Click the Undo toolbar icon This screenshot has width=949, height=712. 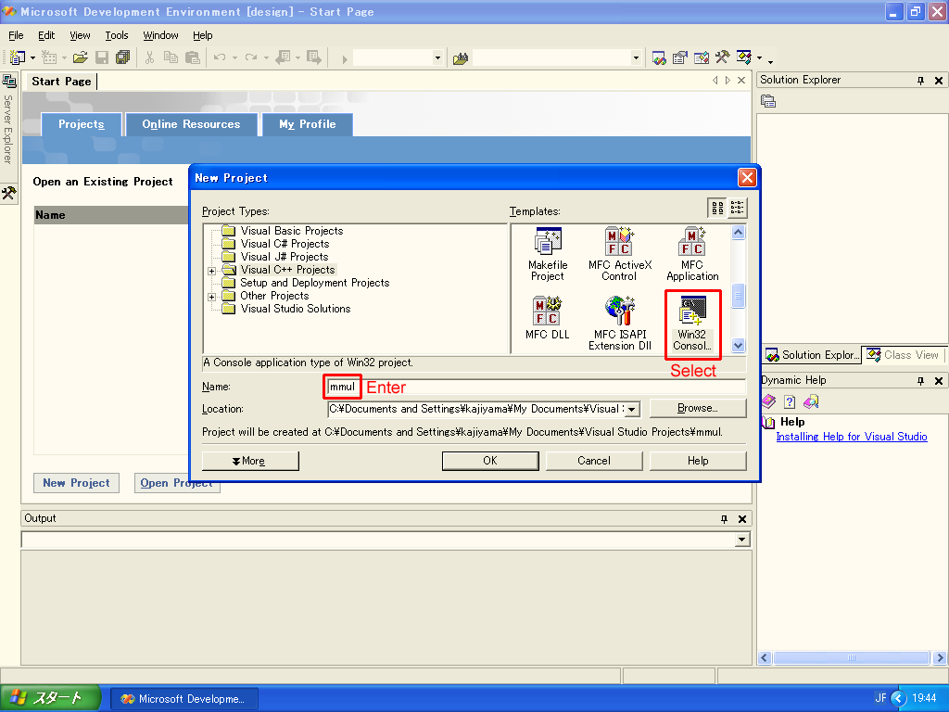pos(219,57)
